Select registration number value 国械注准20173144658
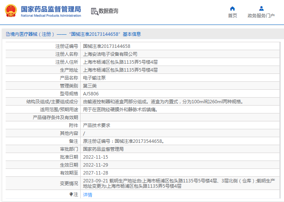The image size is (284, 202). click(107, 46)
